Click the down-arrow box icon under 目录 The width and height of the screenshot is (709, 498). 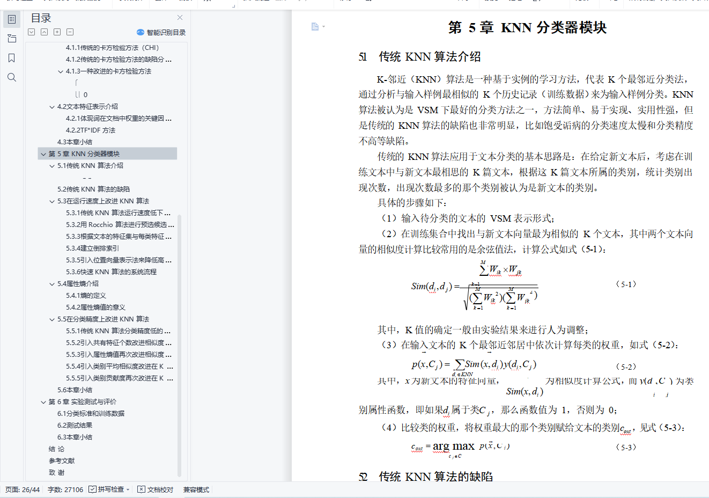pos(32,32)
